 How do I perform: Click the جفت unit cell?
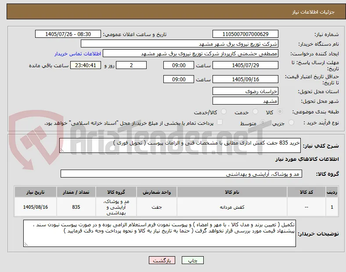point(157,207)
